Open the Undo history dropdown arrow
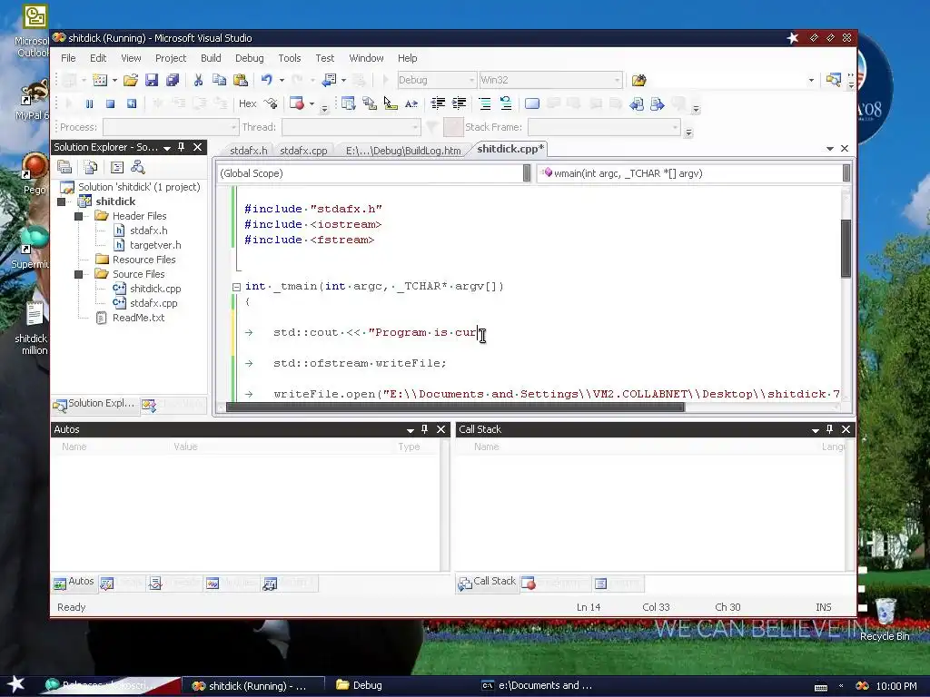 click(x=282, y=80)
